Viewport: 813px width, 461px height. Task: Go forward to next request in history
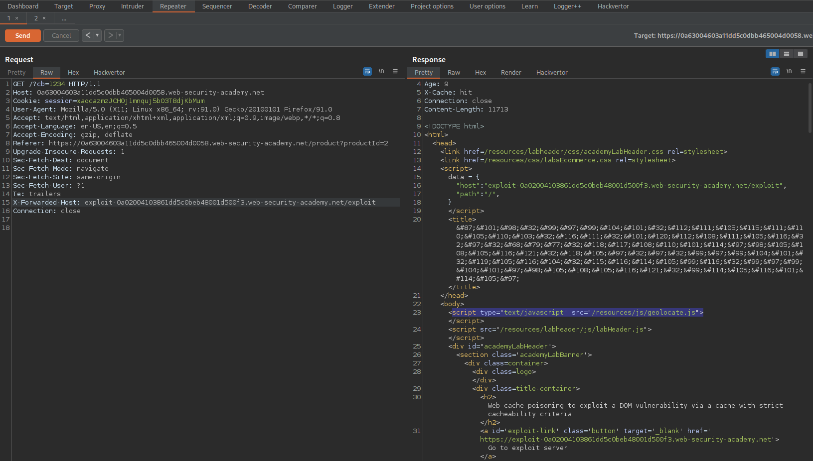click(110, 35)
